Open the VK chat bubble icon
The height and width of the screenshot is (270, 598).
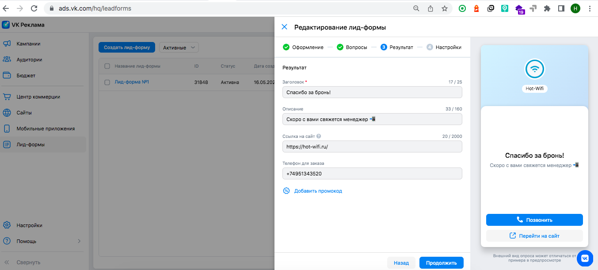point(585,258)
